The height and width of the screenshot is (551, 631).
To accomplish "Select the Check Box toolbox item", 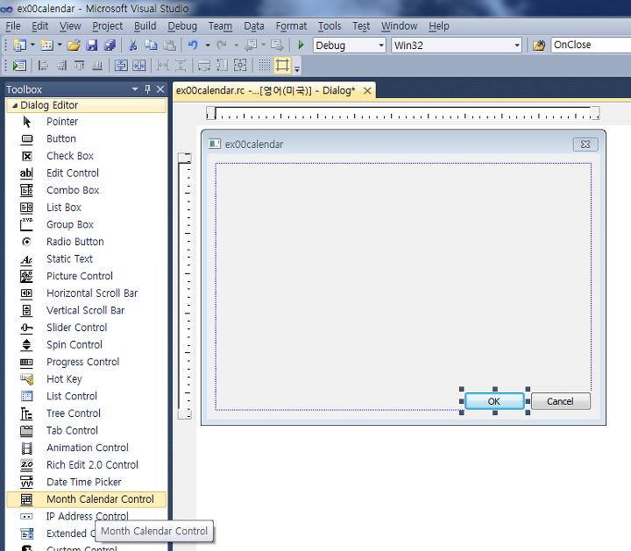I will (x=86, y=156).
